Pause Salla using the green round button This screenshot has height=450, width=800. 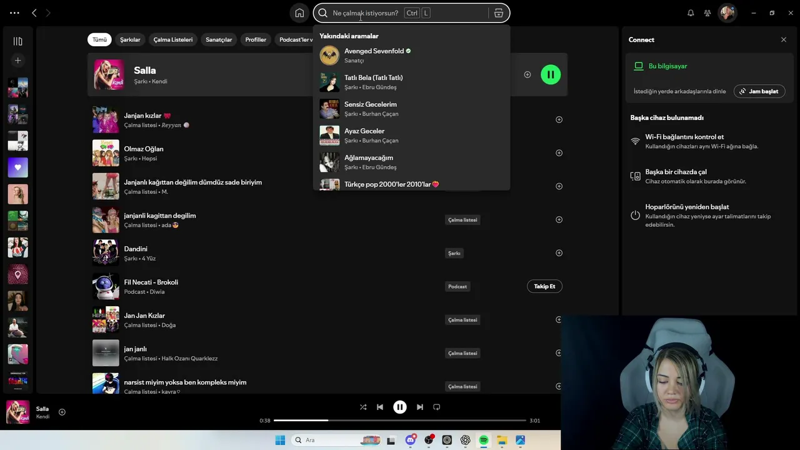pyautogui.click(x=551, y=74)
